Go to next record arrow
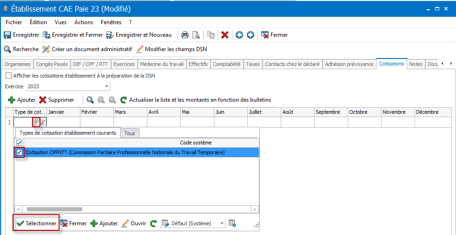The image size is (456, 235). pos(251,35)
